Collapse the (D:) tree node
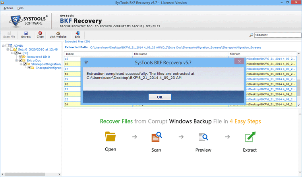 point(12,53)
